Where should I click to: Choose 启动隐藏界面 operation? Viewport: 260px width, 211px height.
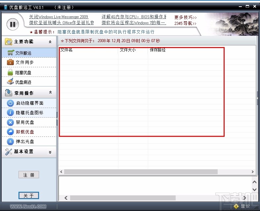click(x=29, y=103)
